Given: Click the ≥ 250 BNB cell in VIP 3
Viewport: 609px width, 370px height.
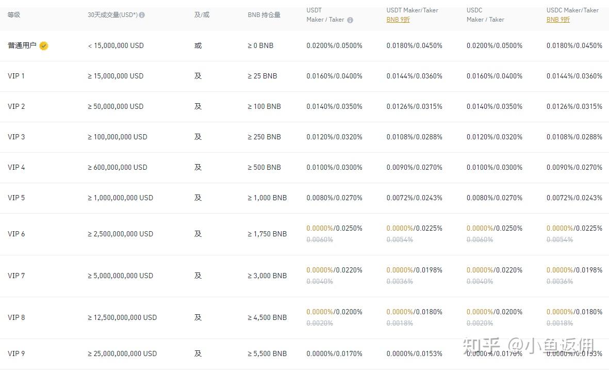Looking at the screenshot, I should coord(264,137).
